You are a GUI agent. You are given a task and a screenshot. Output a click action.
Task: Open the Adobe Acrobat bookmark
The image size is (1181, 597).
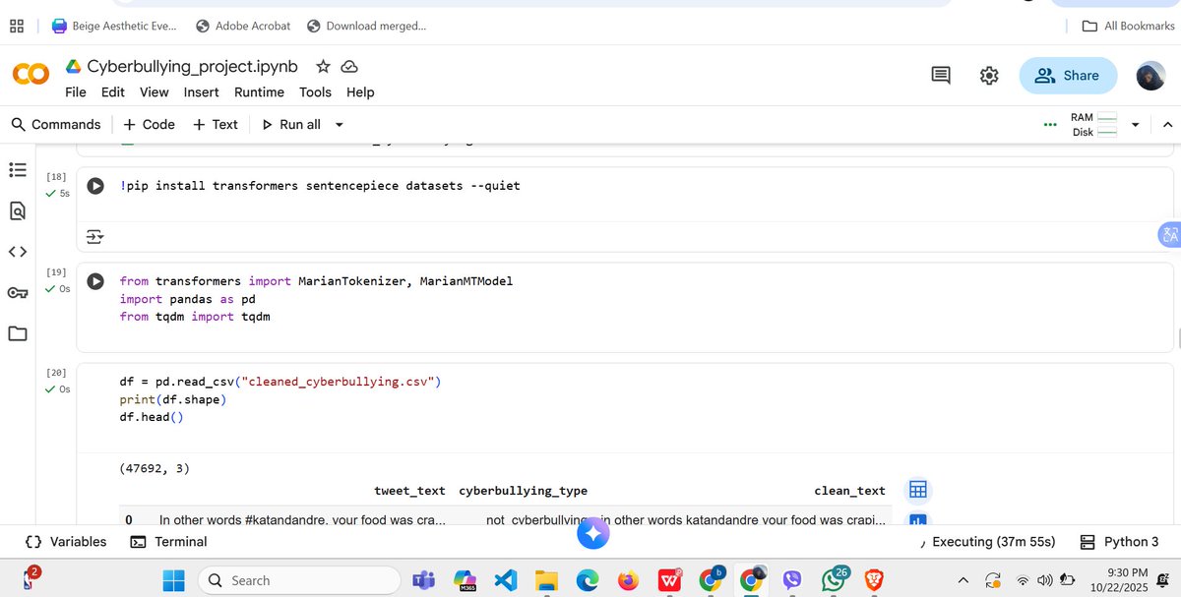[x=243, y=26]
